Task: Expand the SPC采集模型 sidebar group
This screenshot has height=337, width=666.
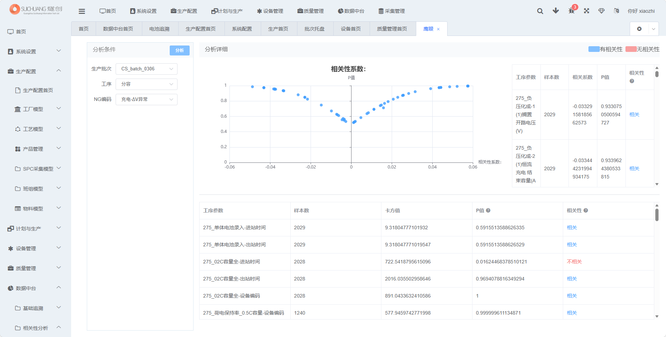Action: tap(59, 168)
